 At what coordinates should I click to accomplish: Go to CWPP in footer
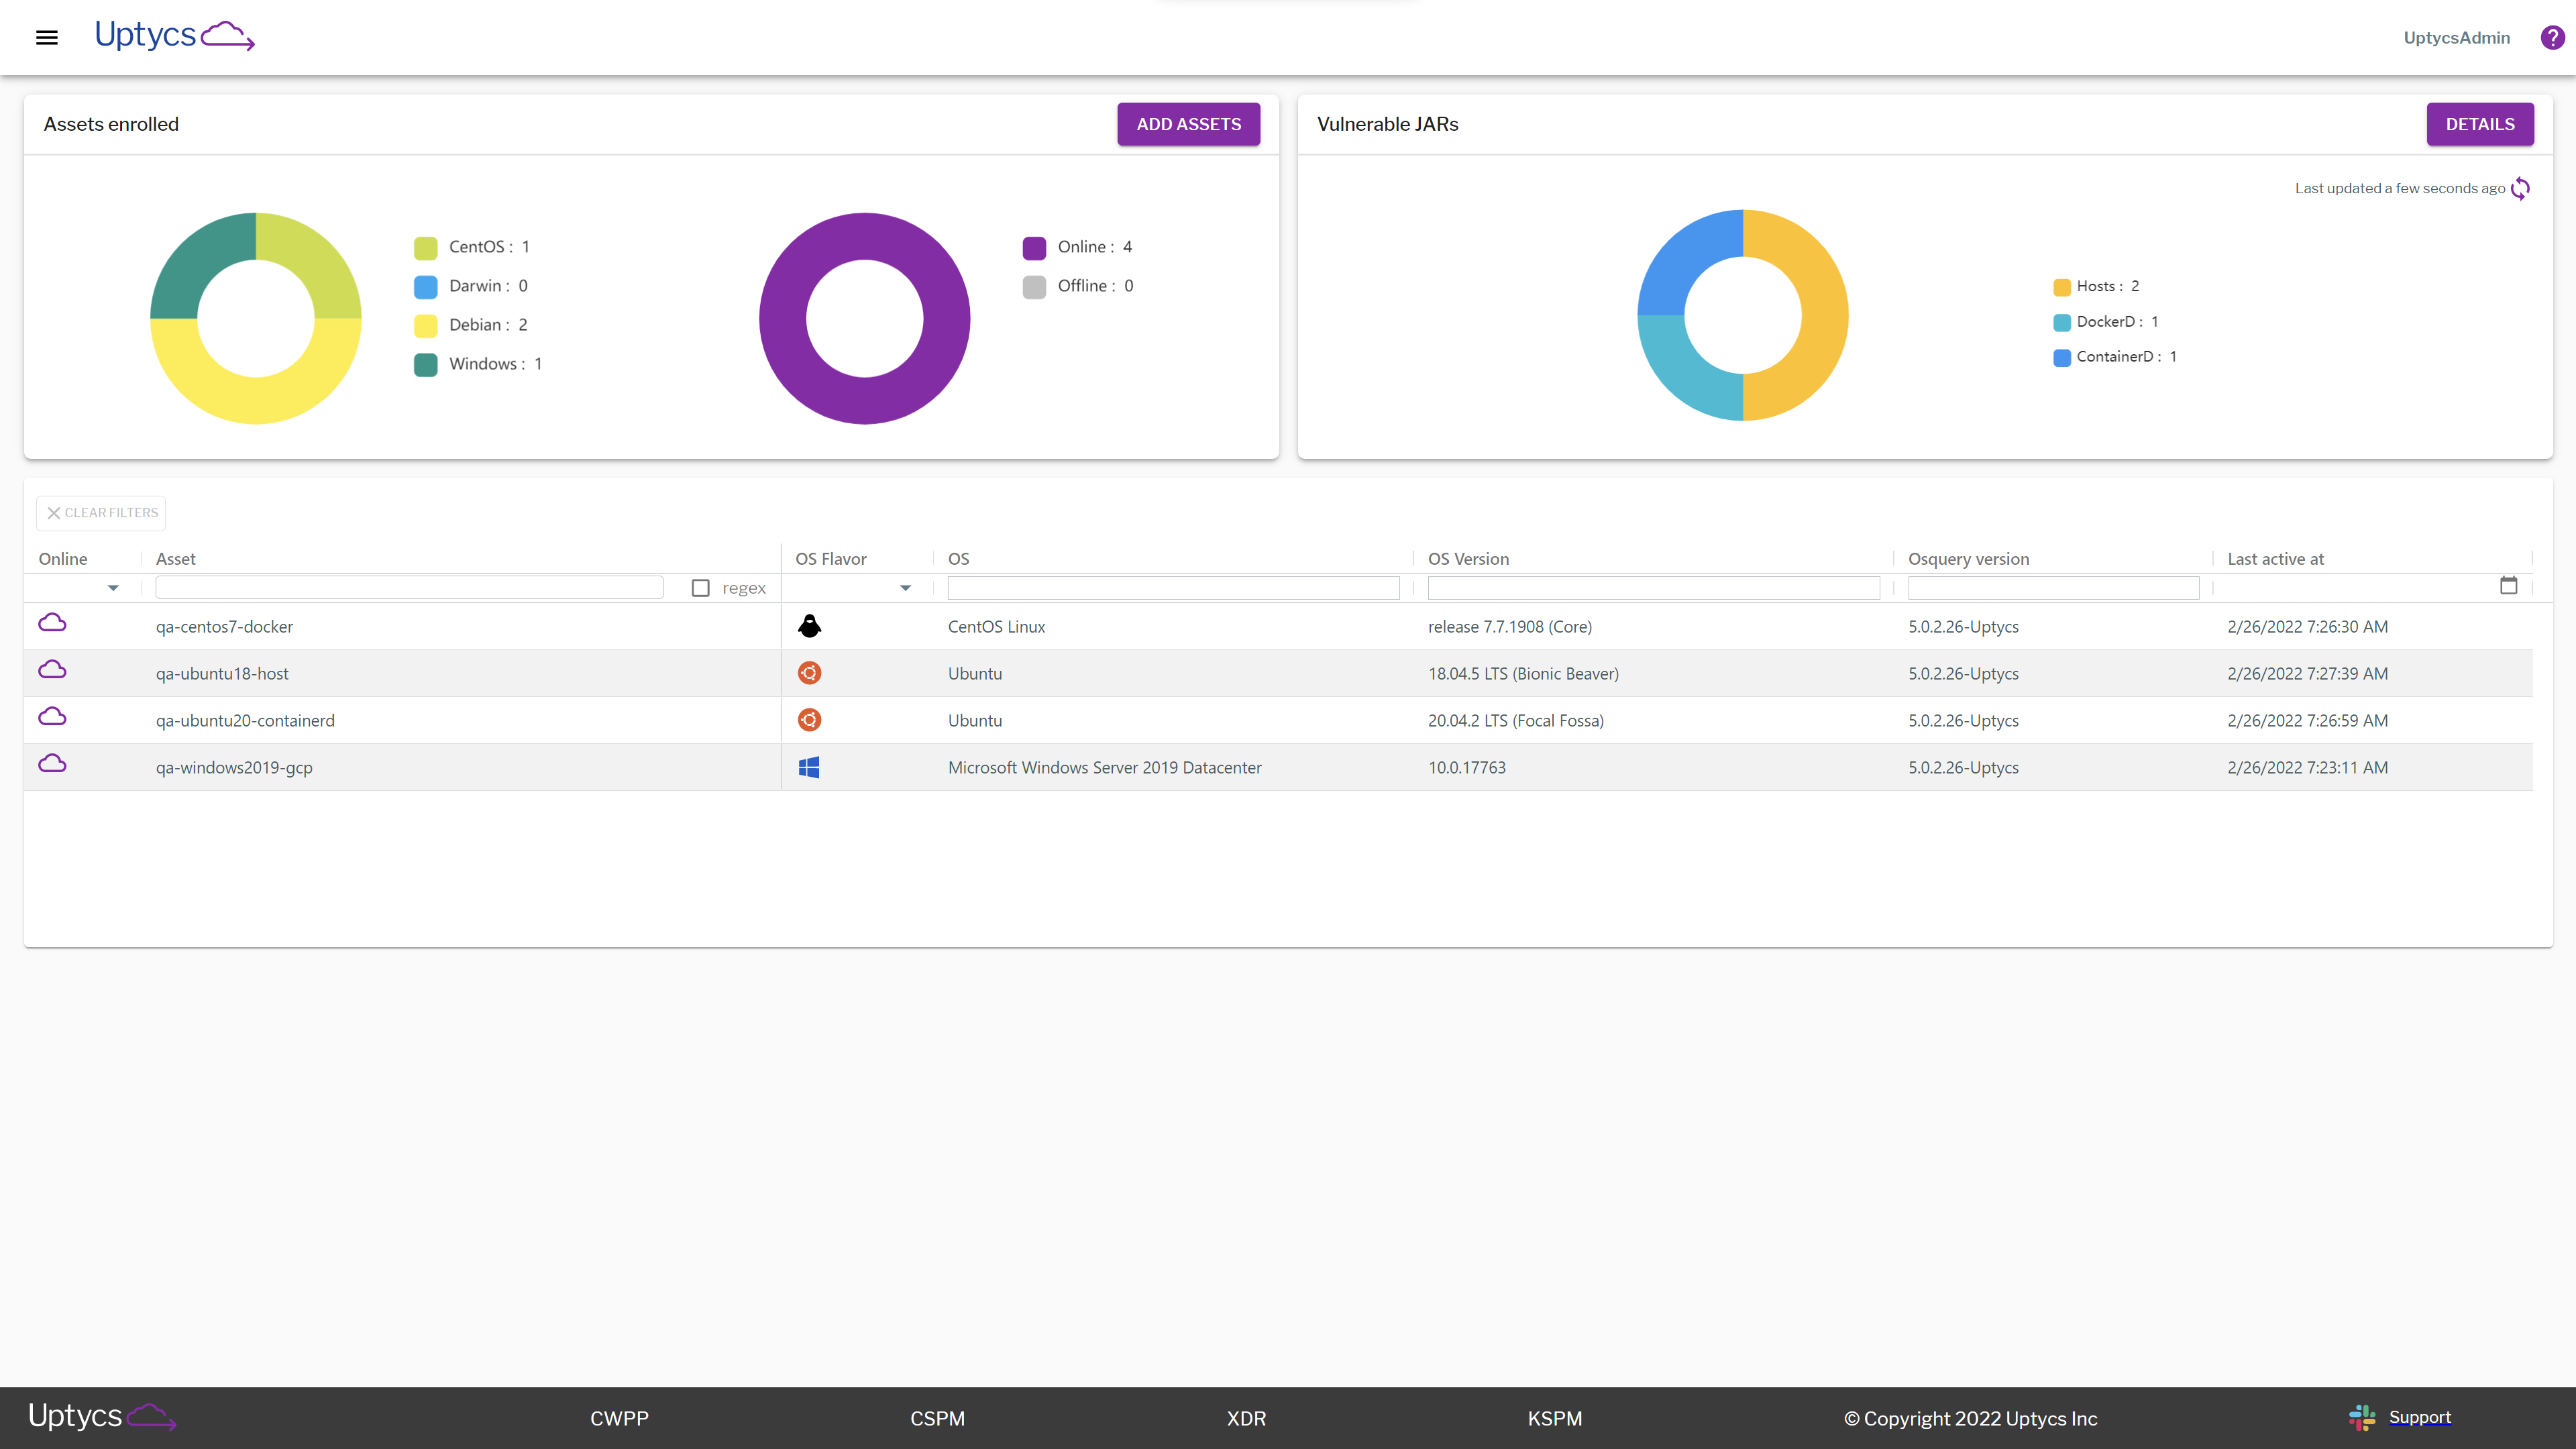point(619,1418)
